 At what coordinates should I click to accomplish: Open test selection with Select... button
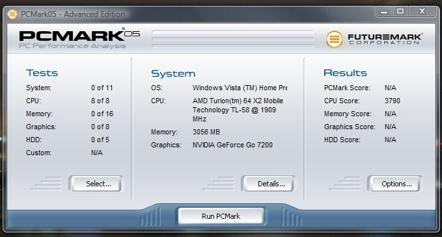[96, 184]
